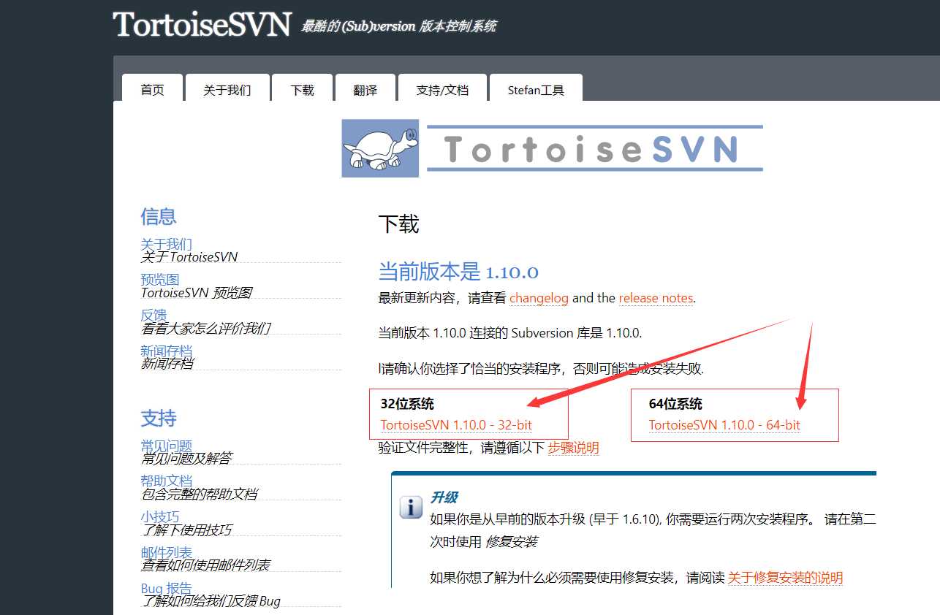Image resolution: width=940 pixels, height=615 pixels.
Task: Download TortoiseSVN 1.10.0 - 64-bit installer
Action: coord(724,425)
